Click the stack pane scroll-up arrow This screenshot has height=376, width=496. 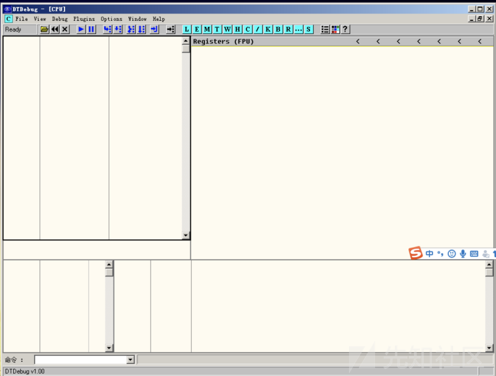pos(489,264)
